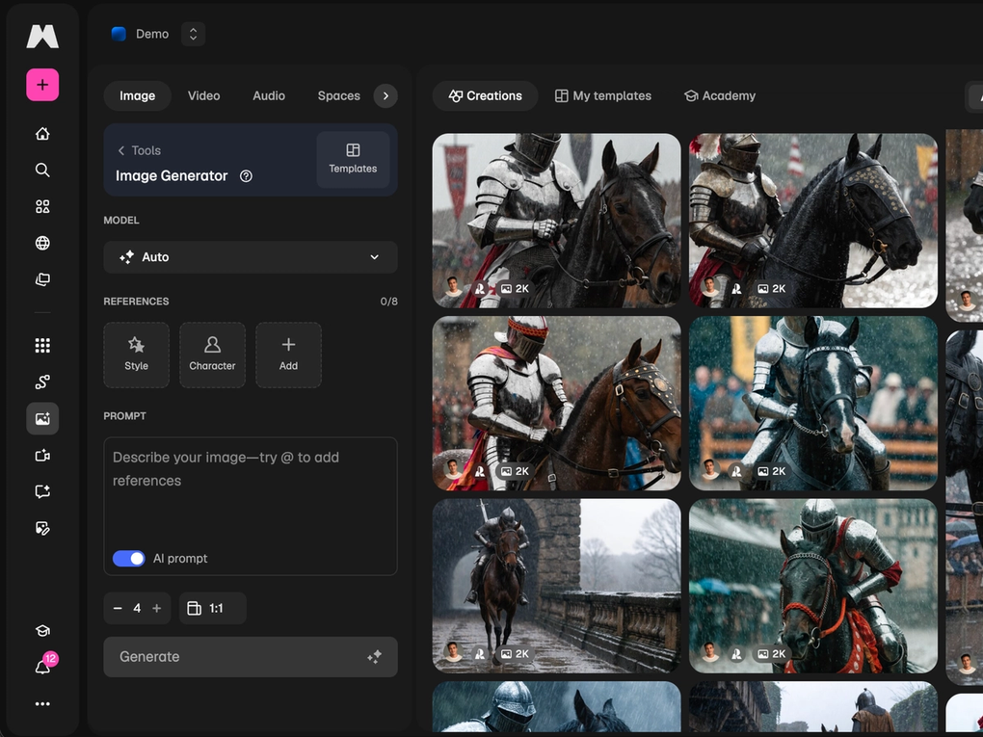Click the 0/8 references counter
The width and height of the screenshot is (983, 737).
pyautogui.click(x=388, y=302)
